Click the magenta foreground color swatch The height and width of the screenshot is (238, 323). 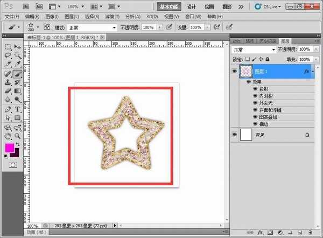click(x=9, y=148)
